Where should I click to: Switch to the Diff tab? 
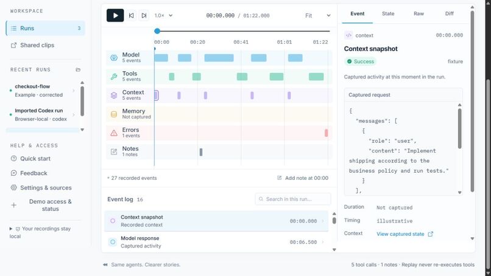pyautogui.click(x=450, y=14)
